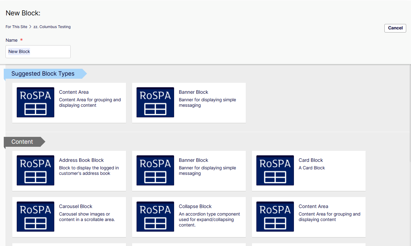This screenshot has height=246, width=411.
Task: Select Card Block title
Action: pos(311,160)
